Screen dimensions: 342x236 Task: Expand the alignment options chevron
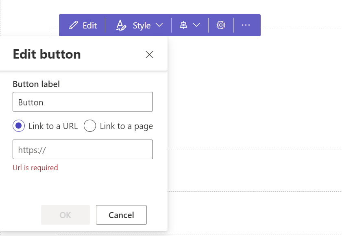[x=196, y=25]
